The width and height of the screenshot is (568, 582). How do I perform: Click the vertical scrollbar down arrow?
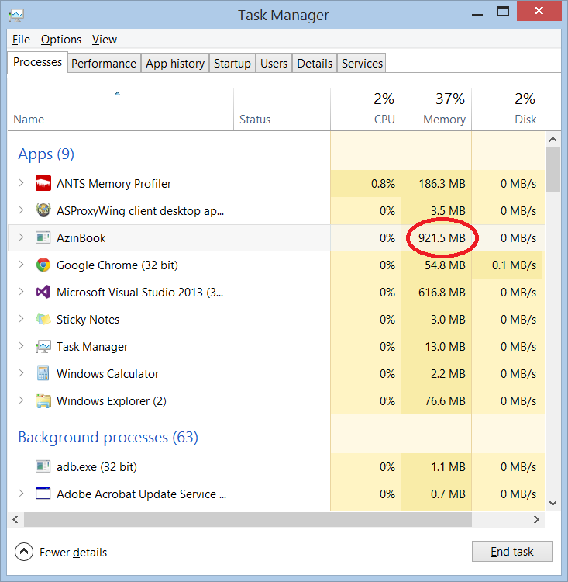[553, 504]
